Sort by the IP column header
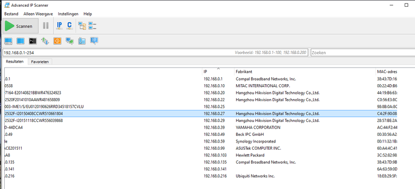Image resolution: width=415 pixels, height=189 pixels. point(218,72)
